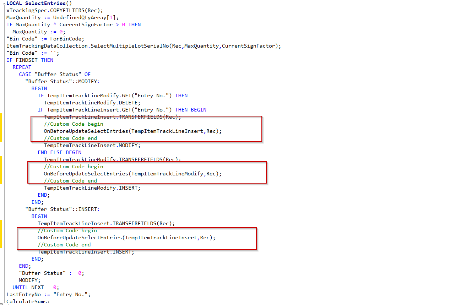This screenshot has width=450, height=305.
Task: Click the TempItemTrackLineInsert.MODIFY line
Action: click(x=92, y=145)
